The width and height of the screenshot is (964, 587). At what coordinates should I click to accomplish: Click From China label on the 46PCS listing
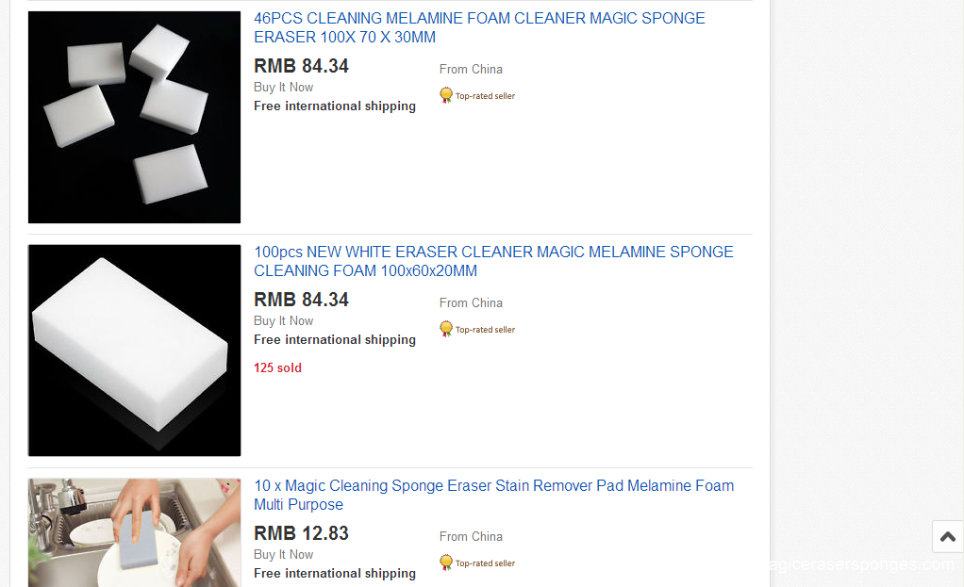471,70
